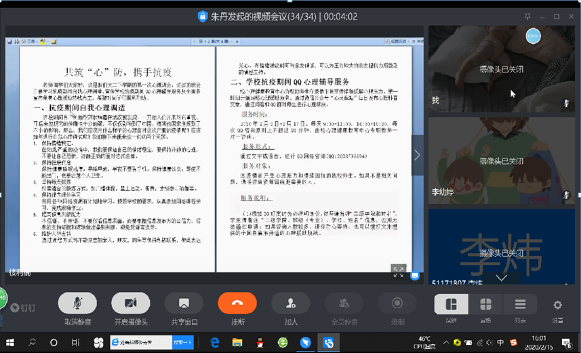Show hidden tray icons caret

[x=446, y=342]
